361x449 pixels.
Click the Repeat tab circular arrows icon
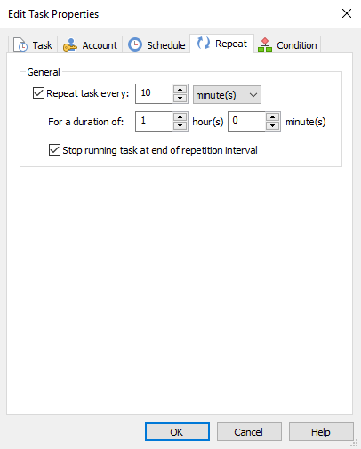pos(204,44)
